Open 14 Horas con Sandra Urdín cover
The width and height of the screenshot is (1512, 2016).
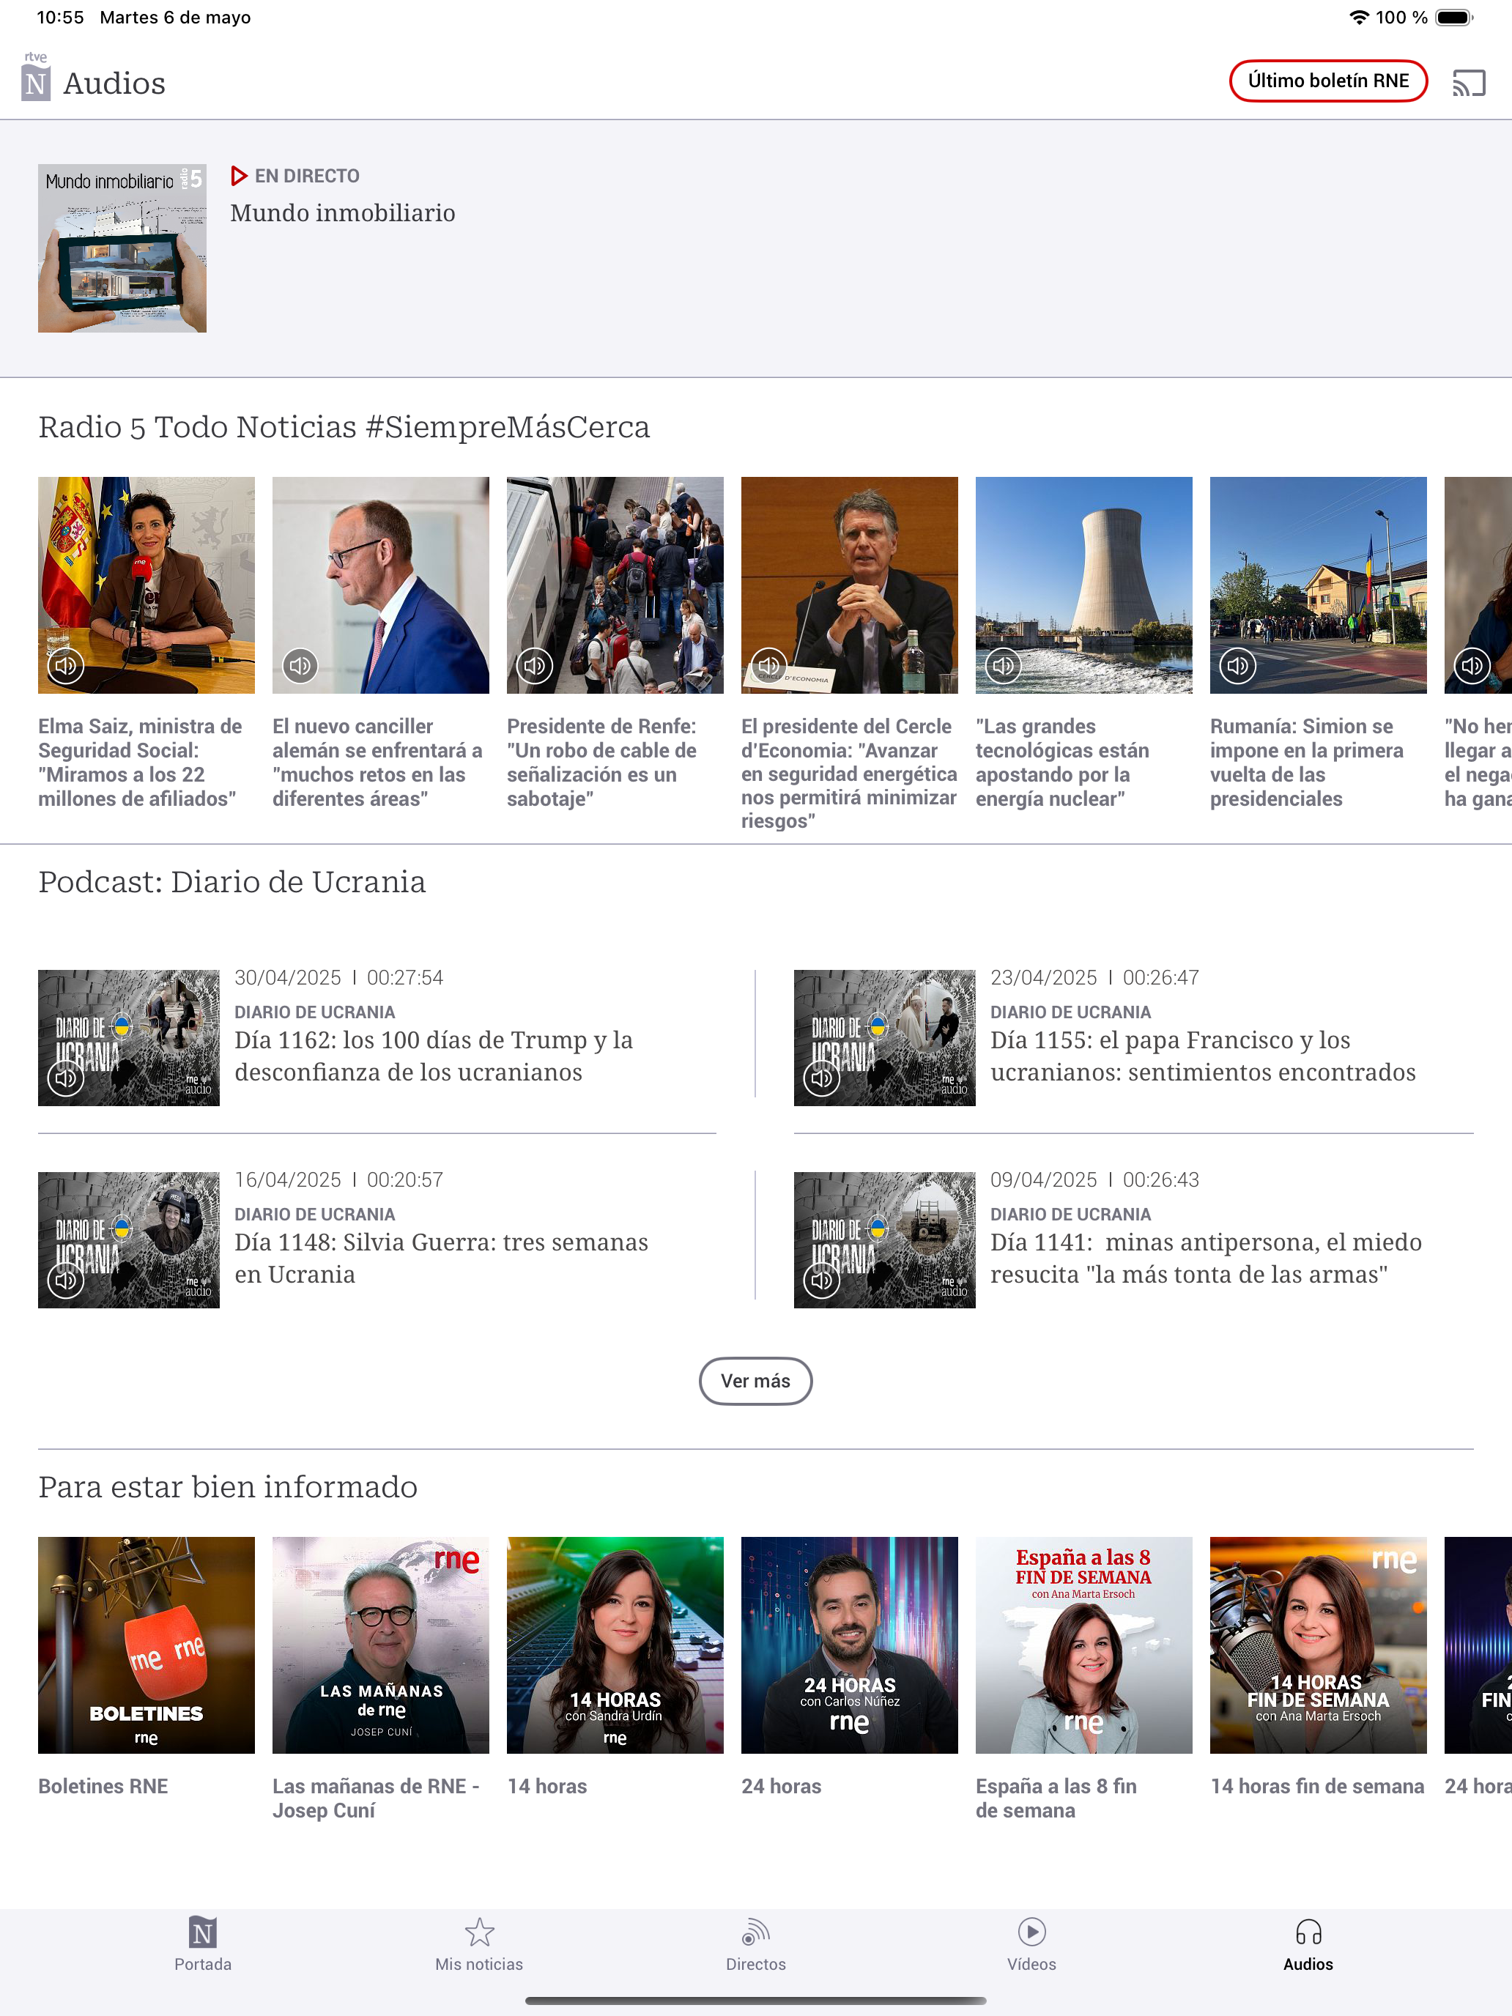pyautogui.click(x=615, y=1645)
